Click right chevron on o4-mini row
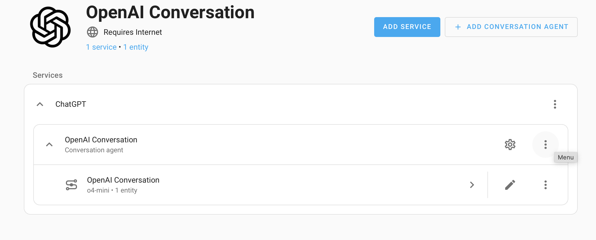The image size is (596, 240). [472, 185]
